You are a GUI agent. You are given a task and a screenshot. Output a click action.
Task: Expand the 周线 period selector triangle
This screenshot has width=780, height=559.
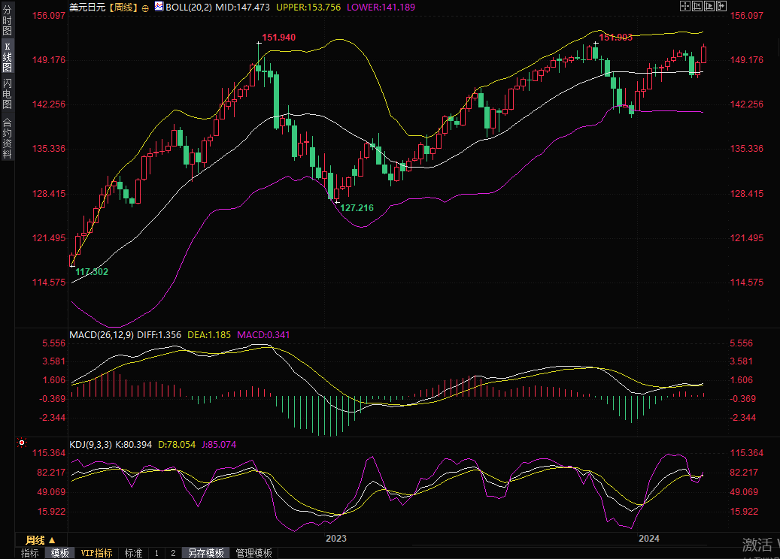click(x=52, y=540)
